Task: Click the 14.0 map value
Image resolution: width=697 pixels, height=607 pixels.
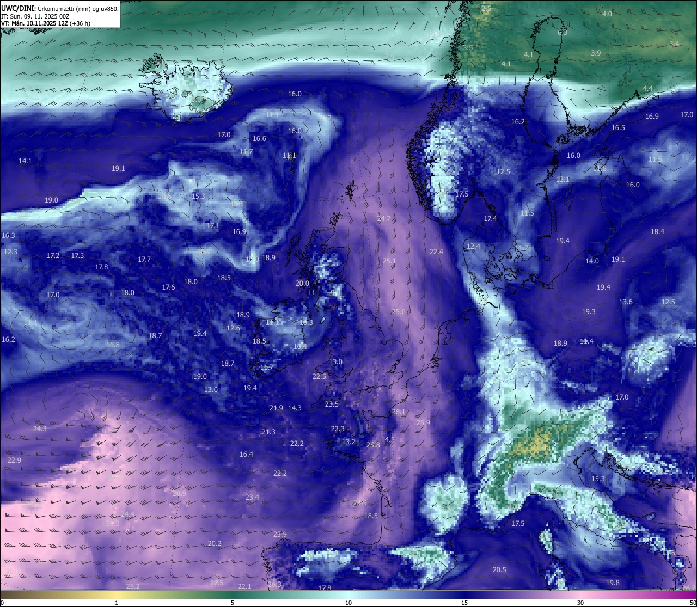Action: tap(592, 261)
